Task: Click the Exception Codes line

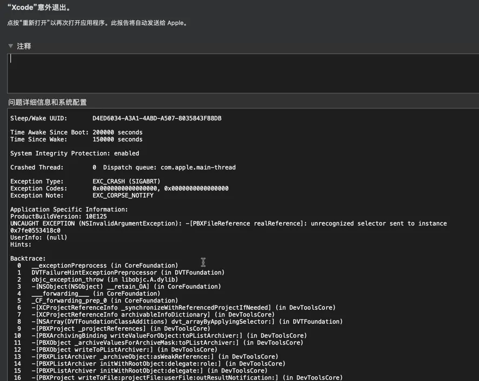Action: coord(119,188)
